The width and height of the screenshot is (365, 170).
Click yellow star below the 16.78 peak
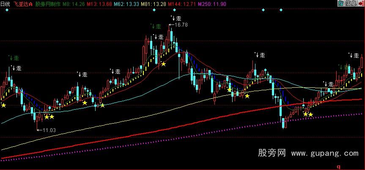pyautogui.click(x=163, y=65)
